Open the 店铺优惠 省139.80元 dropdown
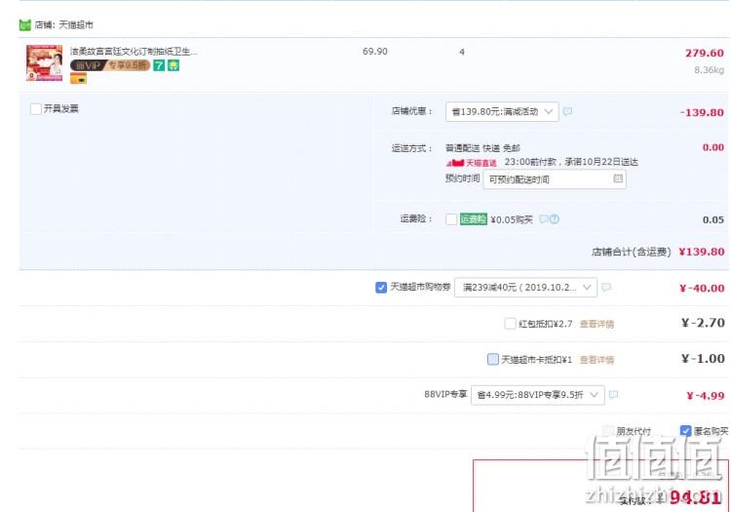Image resolution: width=731 pixels, height=512 pixels. pyautogui.click(x=502, y=112)
